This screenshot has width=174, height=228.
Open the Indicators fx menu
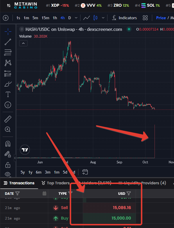click(124, 18)
